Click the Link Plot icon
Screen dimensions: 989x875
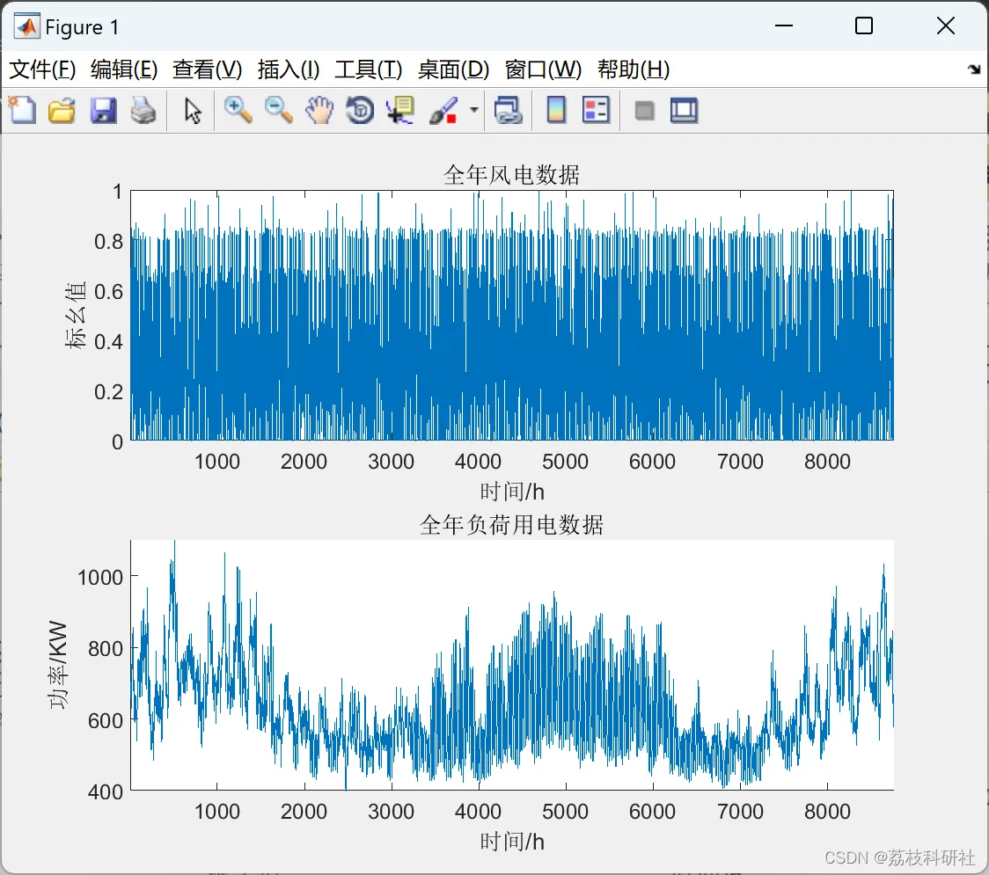[509, 110]
